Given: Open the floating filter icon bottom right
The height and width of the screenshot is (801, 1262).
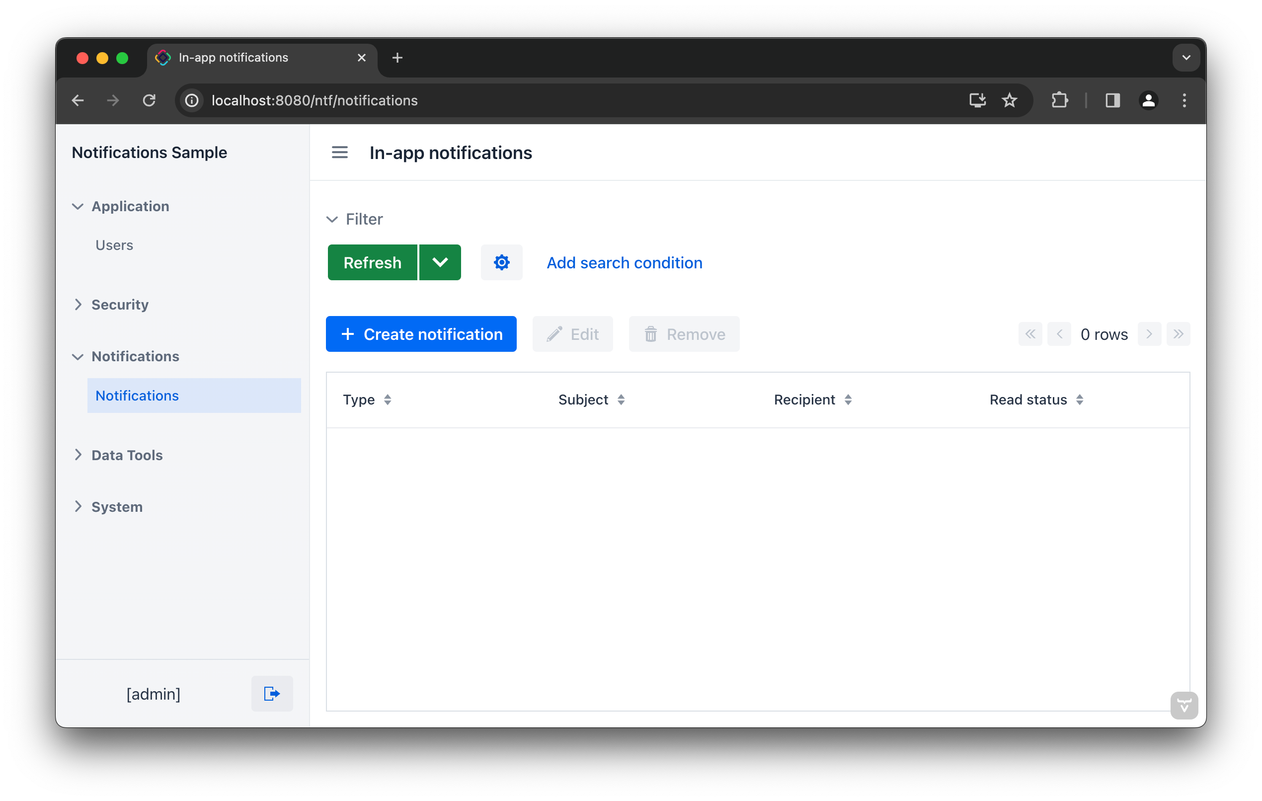Looking at the screenshot, I should point(1184,706).
